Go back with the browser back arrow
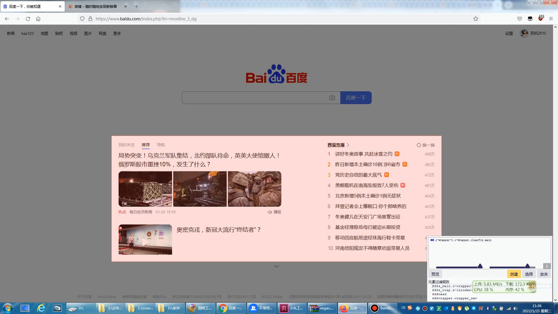Screen dimensions: 558x314 pyautogui.click(x=7, y=19)
